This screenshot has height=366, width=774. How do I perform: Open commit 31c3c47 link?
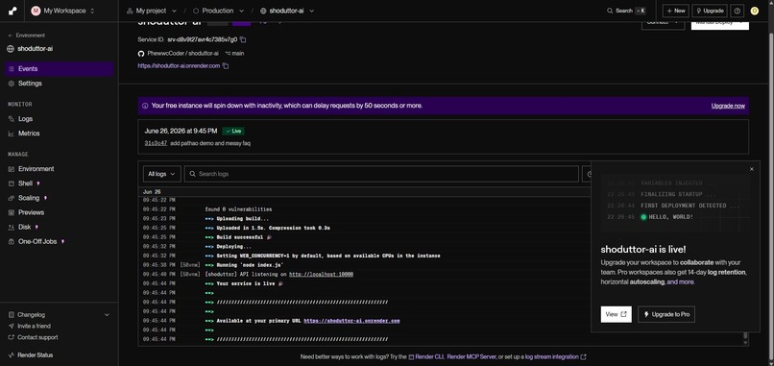(x=156, y=143)
